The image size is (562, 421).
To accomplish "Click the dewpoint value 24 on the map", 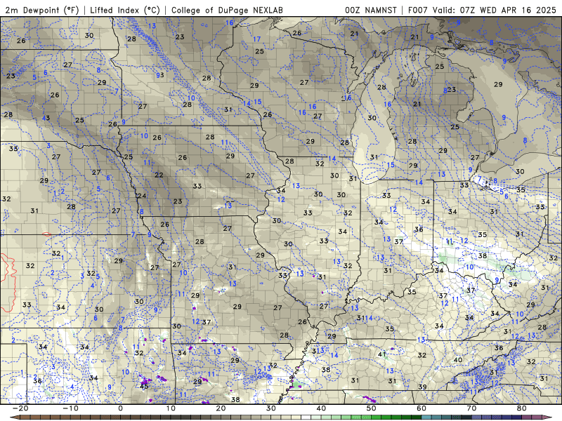I will pos(142,196).
